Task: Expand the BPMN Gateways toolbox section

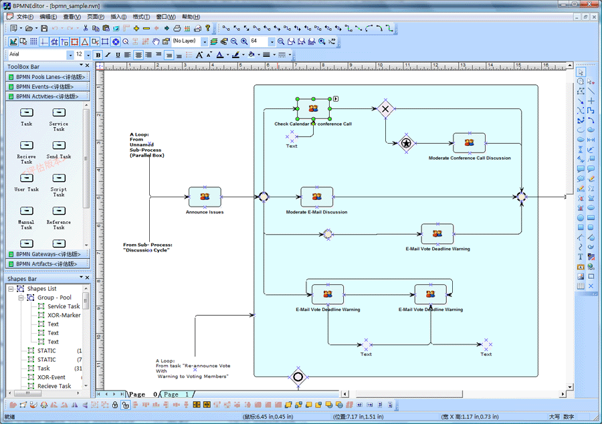Action: tap(47, 254)
